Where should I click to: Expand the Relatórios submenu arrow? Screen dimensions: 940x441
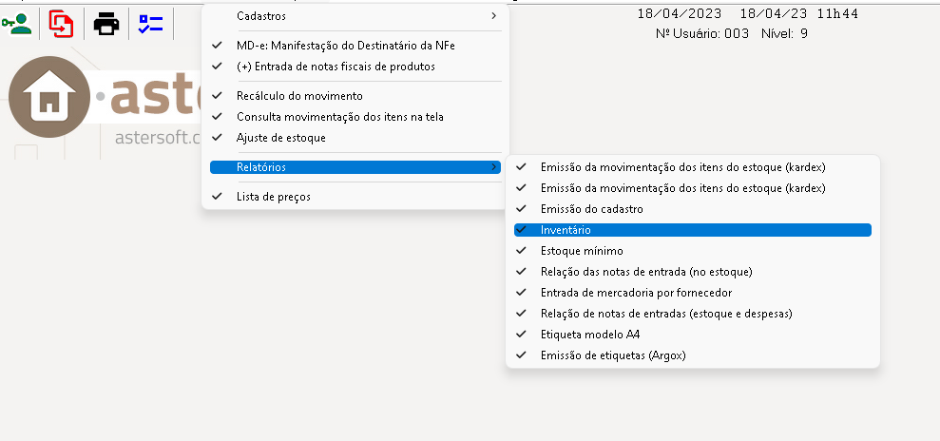point(494,167)
